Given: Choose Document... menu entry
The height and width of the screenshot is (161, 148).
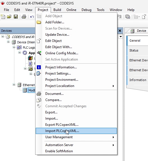Looking at the screenshot, I should 76,94.
